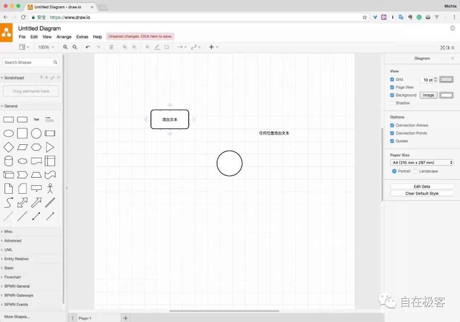Select the Diamond shape in General
Screen dimensions: 460x322
(9, 147)
